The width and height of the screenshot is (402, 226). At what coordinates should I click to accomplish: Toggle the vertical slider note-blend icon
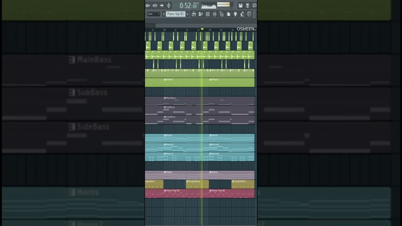(x=169, y=5)
